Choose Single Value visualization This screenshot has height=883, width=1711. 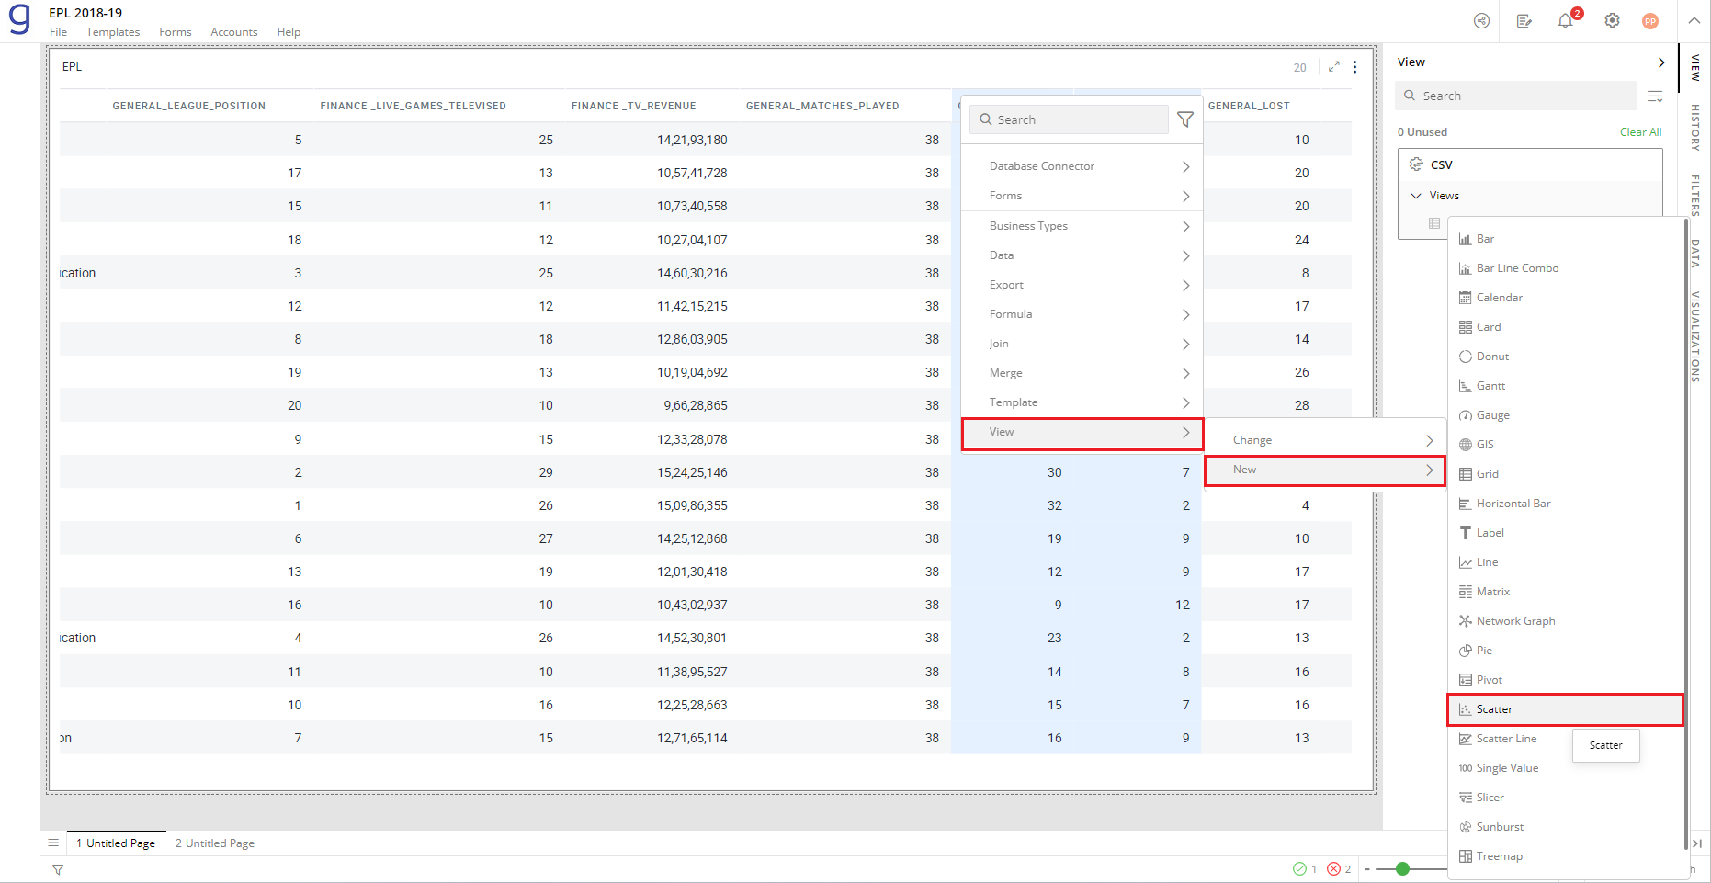1566,768
